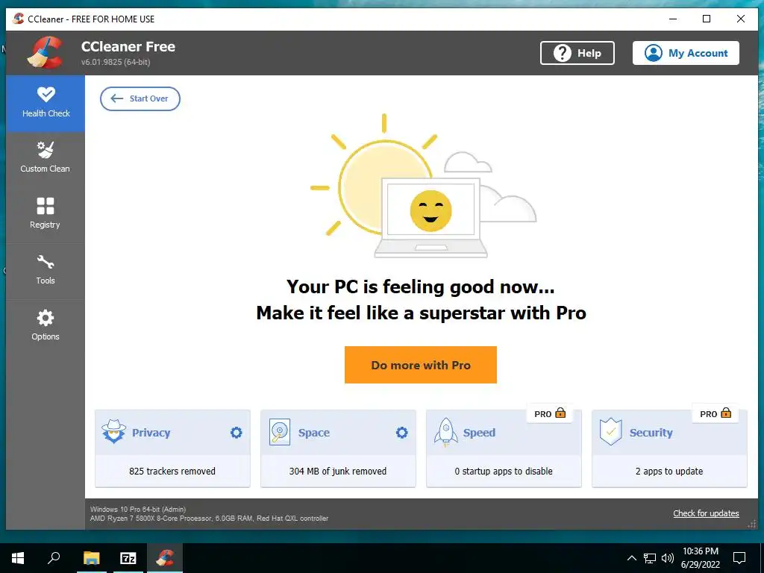Open the Registry cleaner

[46, 215]
